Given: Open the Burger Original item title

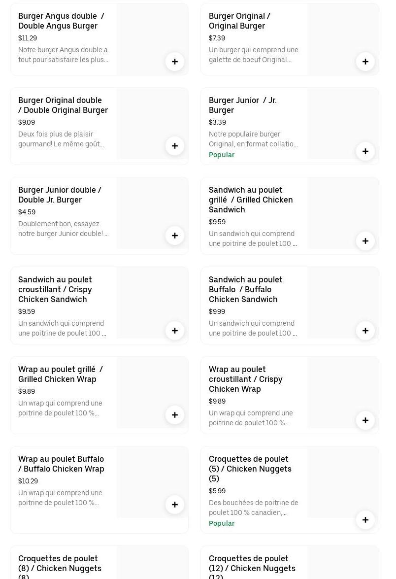Looking at the screenshot, I should 239,21.
